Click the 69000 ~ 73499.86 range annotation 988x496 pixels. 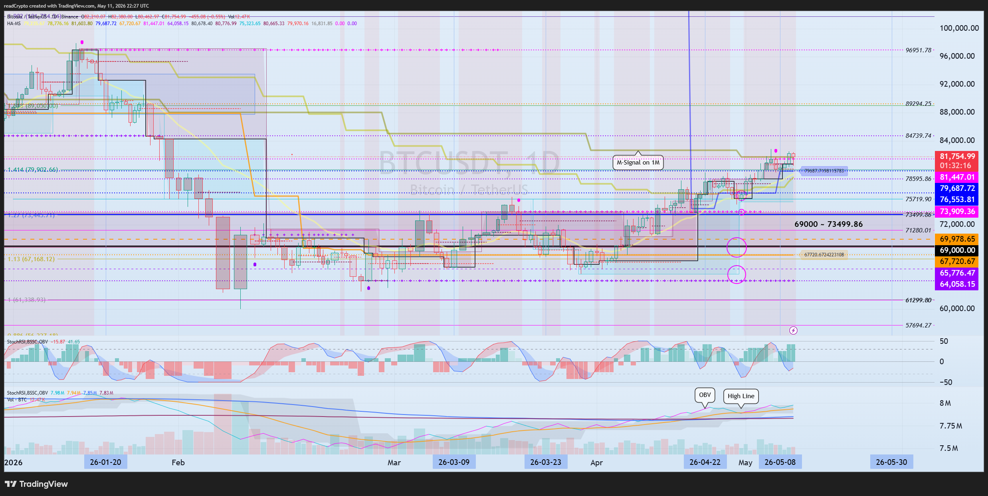coord(828,224)
